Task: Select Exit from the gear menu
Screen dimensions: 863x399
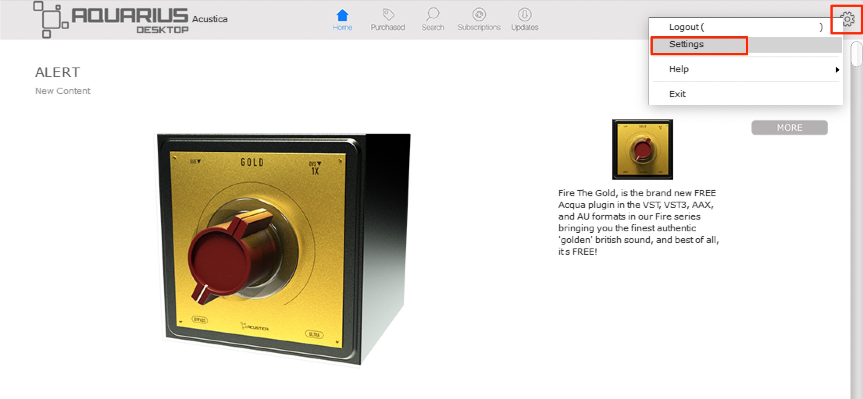Action: pyautogui.click(x=745, y=94)
